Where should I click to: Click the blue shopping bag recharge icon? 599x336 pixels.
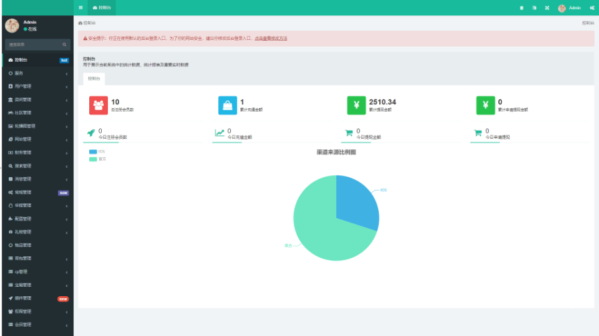point(228,105)
